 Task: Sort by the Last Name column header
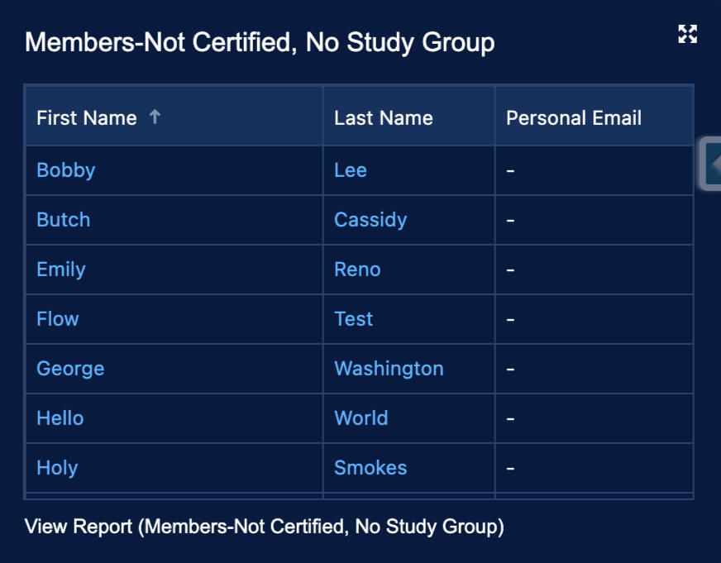click(383, 118)
